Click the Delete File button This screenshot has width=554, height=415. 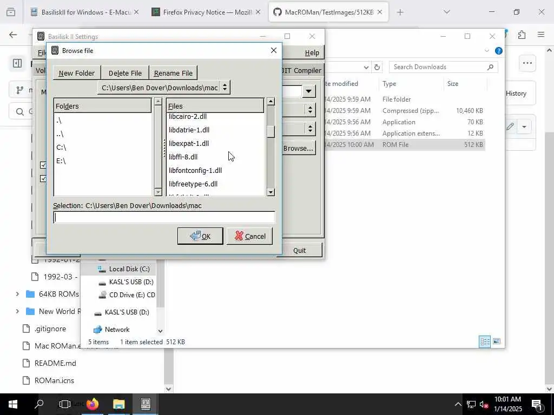(x=125, y=73)
